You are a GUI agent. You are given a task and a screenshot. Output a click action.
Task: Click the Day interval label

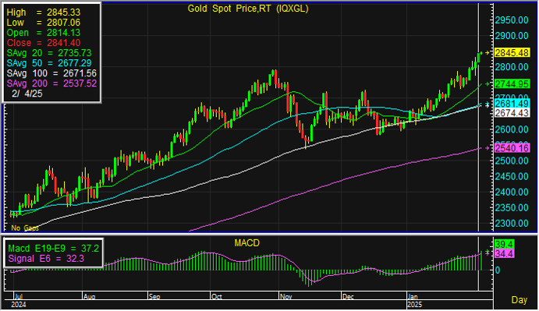[x=519, y=300]
